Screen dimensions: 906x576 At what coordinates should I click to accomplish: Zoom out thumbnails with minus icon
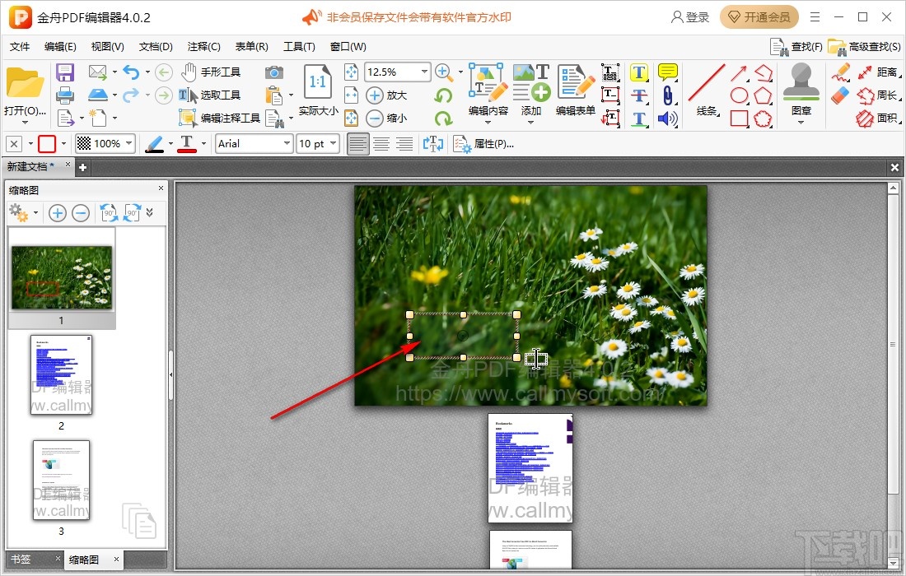pyautogui.click(x=81, y=213)
